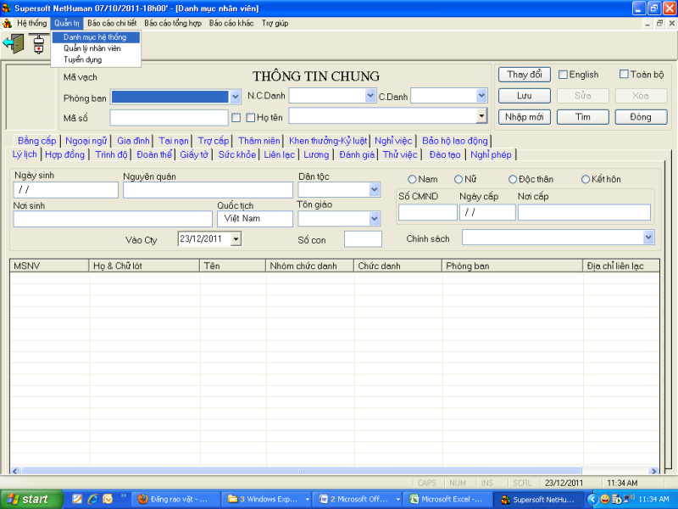Image resolution: width=678 pixels, height=509 pixels.
Task: Open the Hệ thống menu
Action: (x=31, y=24)
